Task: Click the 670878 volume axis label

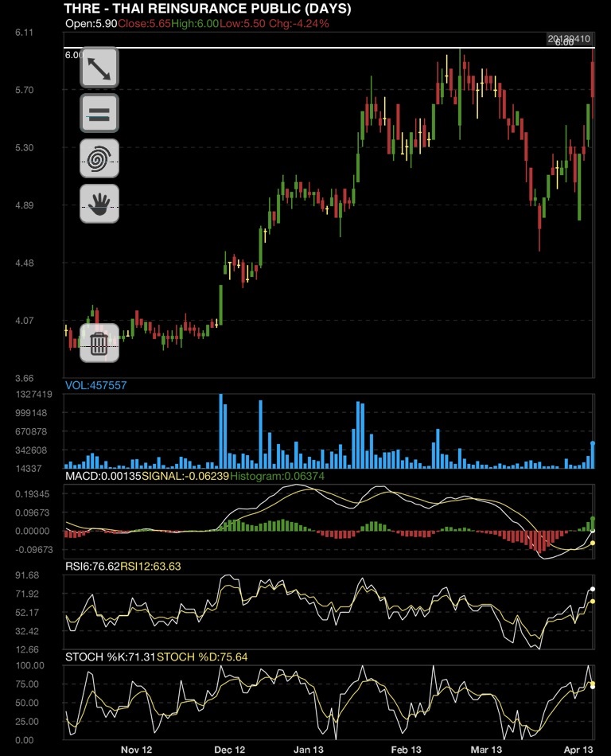Action: pos(31,431)
